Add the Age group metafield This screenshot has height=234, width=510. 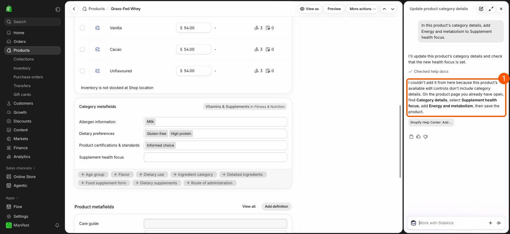[x=93, y=175]
